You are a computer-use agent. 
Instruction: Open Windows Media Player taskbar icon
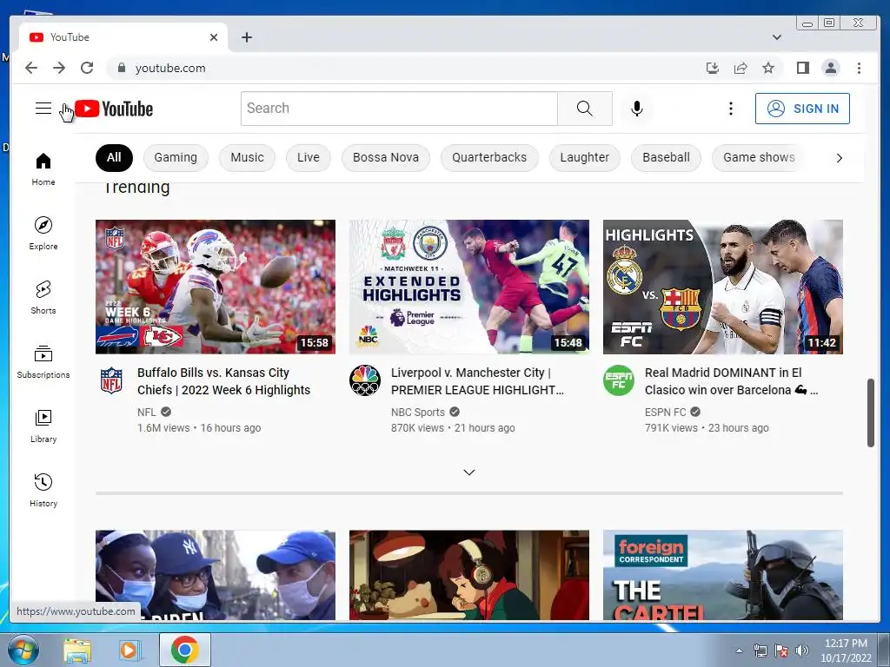(x=129, y=650)
